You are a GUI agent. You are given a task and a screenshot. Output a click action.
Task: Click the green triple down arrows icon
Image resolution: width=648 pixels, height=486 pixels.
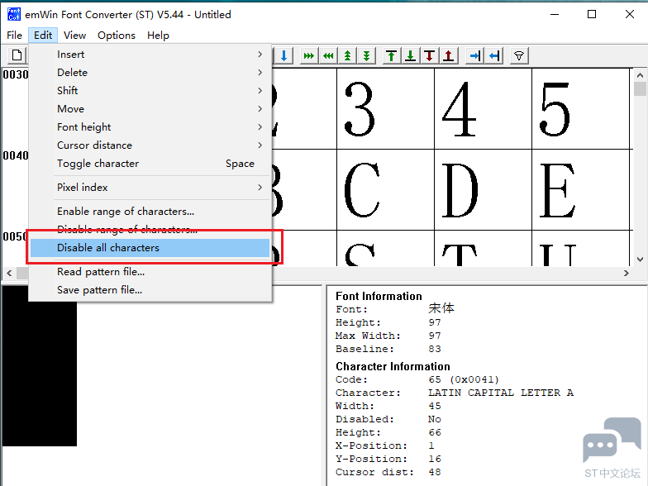pos(367,55)
